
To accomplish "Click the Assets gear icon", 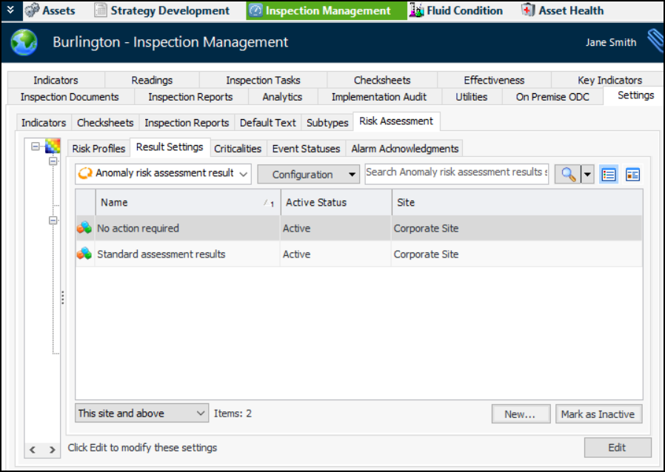I will [32, 10].
